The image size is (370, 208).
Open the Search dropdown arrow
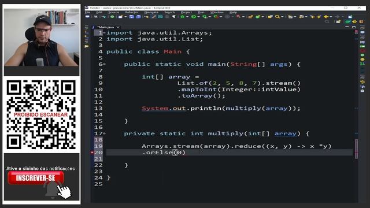click(283, 17)
